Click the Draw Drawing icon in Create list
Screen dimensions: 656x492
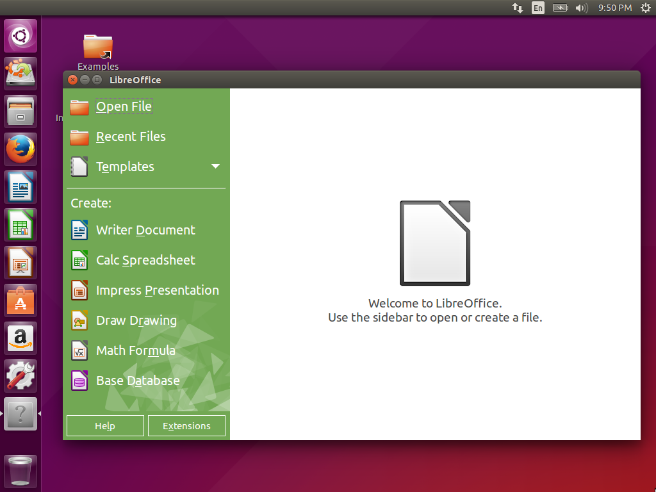tap(79, 320)
